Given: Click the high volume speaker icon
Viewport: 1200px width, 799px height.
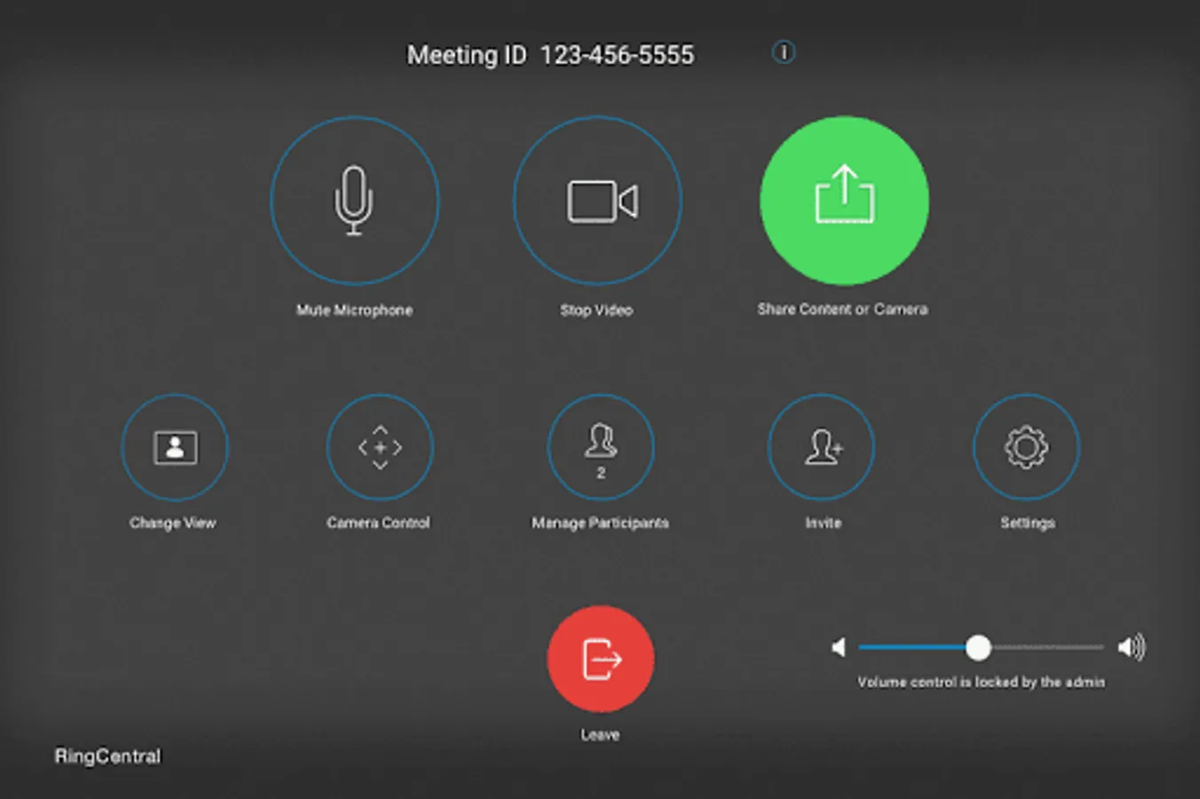Looking at the screenshot, I should point(1132,647).
